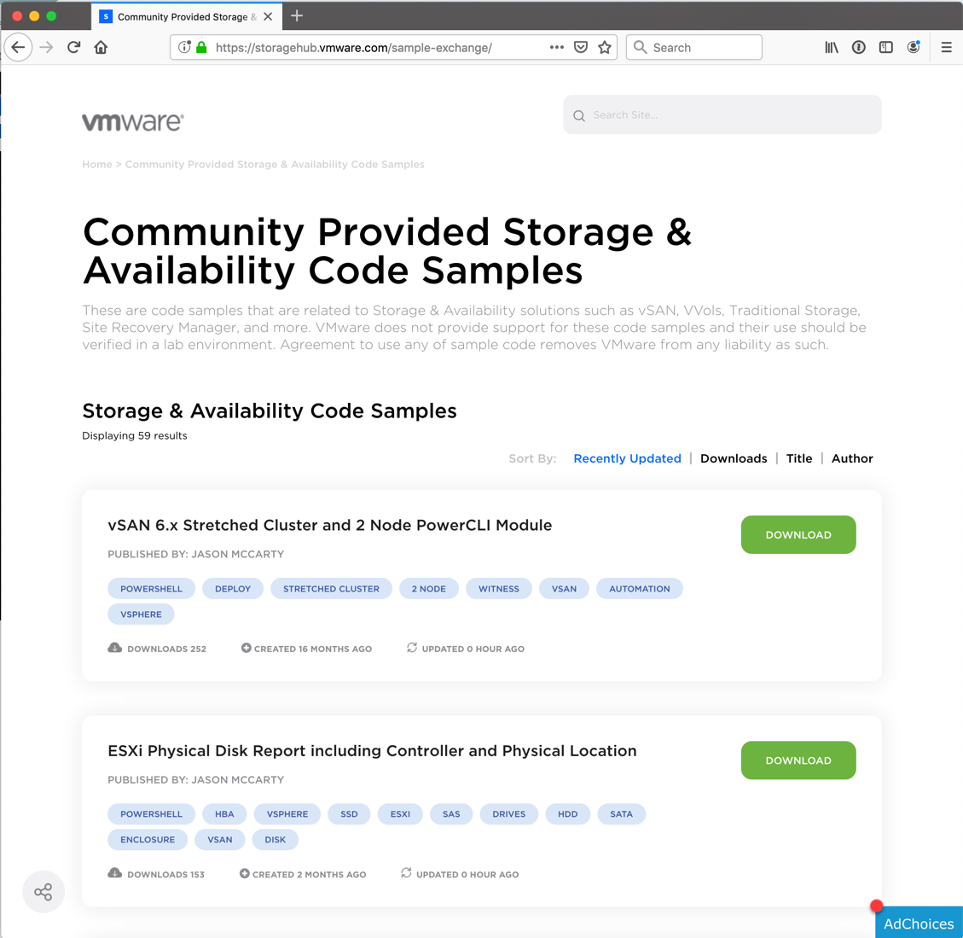
Task: Click the DRIVES tag
Action: point(508,814)
